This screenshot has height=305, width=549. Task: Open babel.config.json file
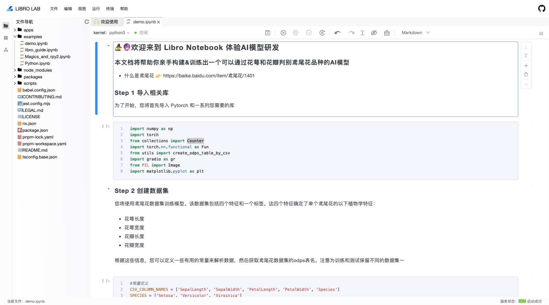(x=39, y=90)
